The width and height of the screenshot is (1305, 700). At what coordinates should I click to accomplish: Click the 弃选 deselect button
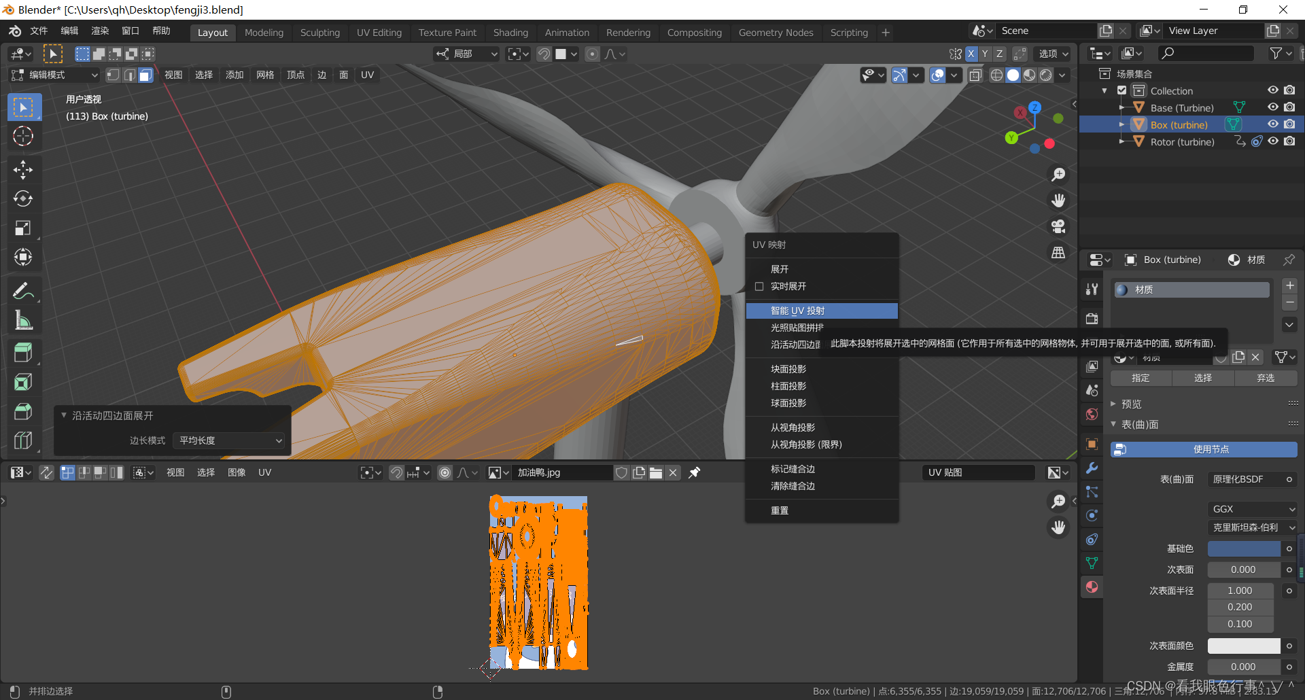pos(1266,378)
